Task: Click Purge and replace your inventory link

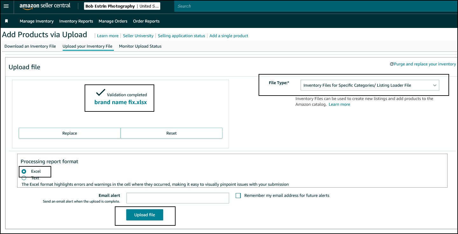Action: click(425, 64)
